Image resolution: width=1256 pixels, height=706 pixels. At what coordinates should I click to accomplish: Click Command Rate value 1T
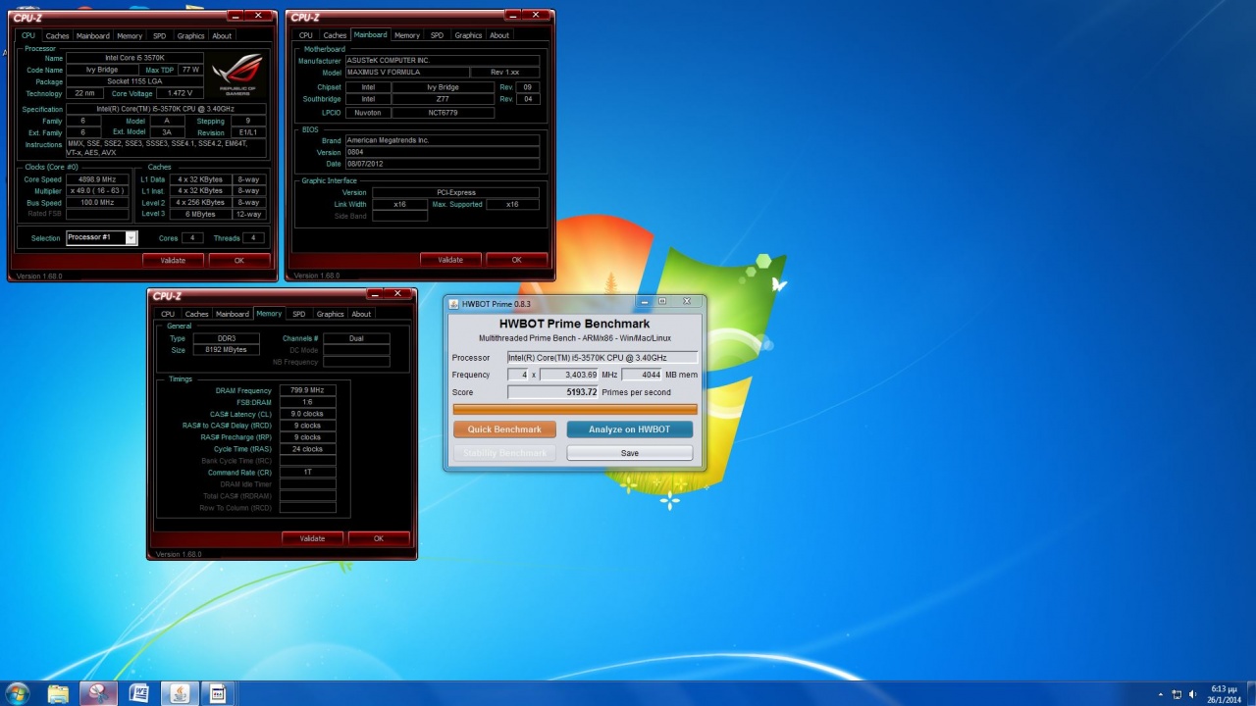click(x=307, y=473)
